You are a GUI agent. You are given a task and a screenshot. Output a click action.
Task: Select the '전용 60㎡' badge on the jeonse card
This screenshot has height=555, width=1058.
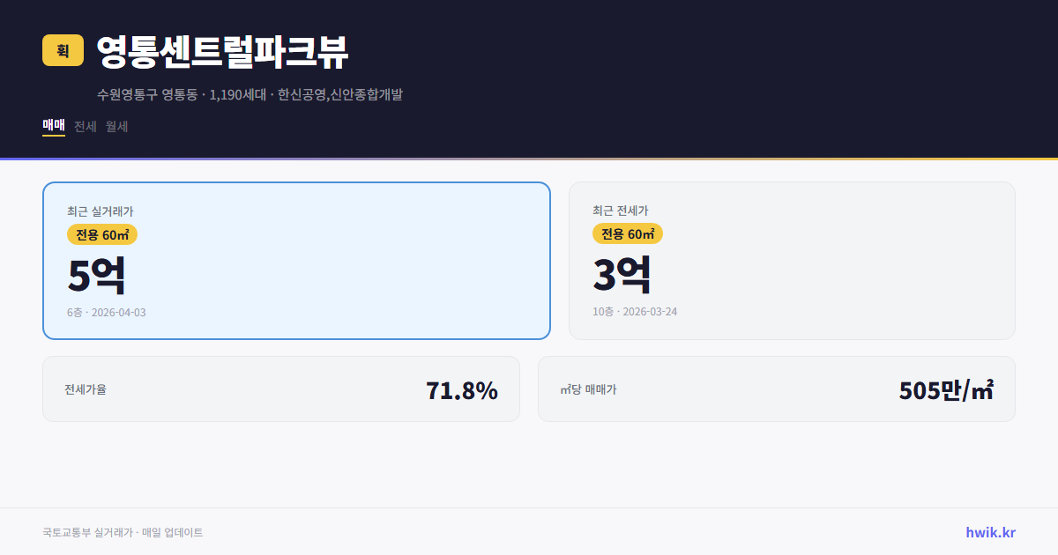(x=629, y=234)
